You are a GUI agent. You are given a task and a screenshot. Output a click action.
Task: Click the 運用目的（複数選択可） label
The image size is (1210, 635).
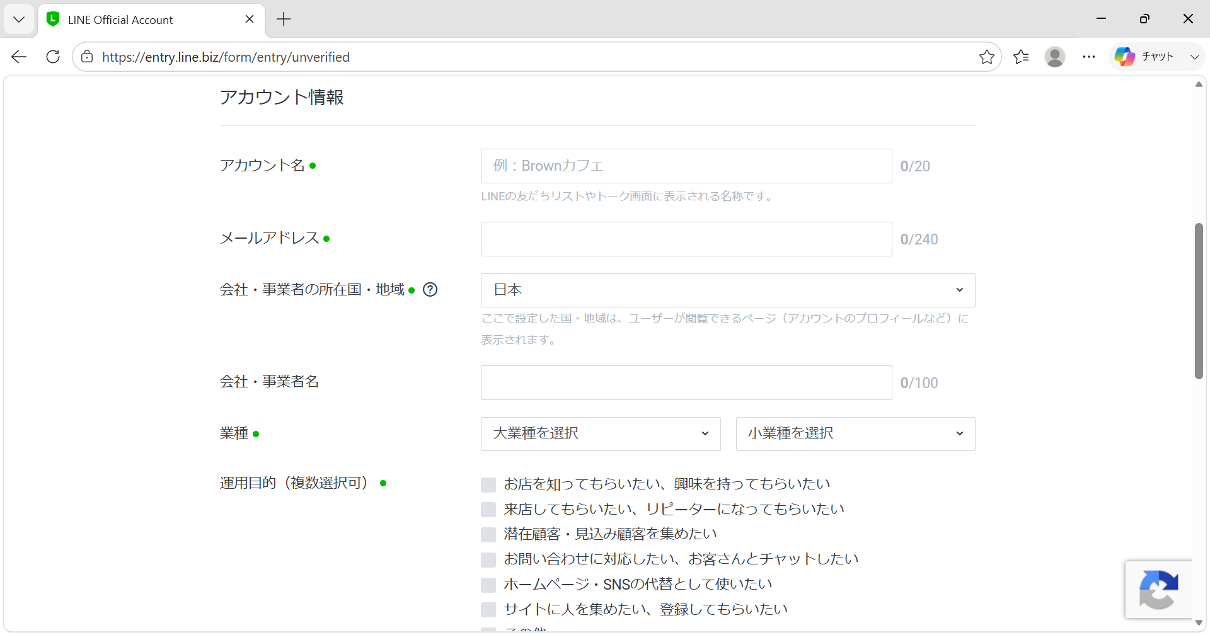[294, 483]
